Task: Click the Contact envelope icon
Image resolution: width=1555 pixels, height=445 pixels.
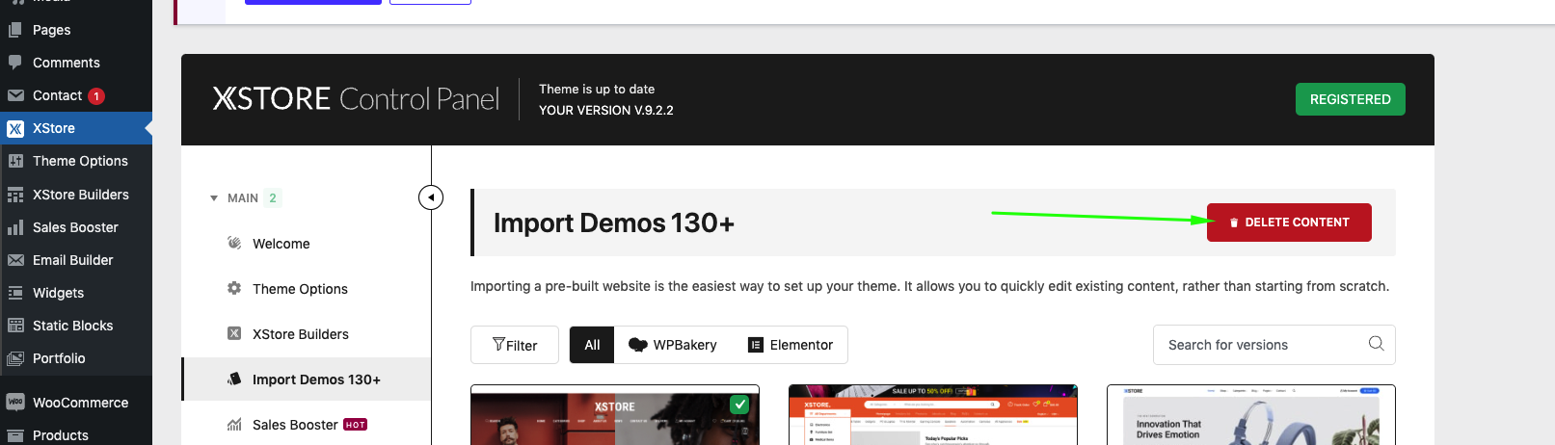Action: 15,95
